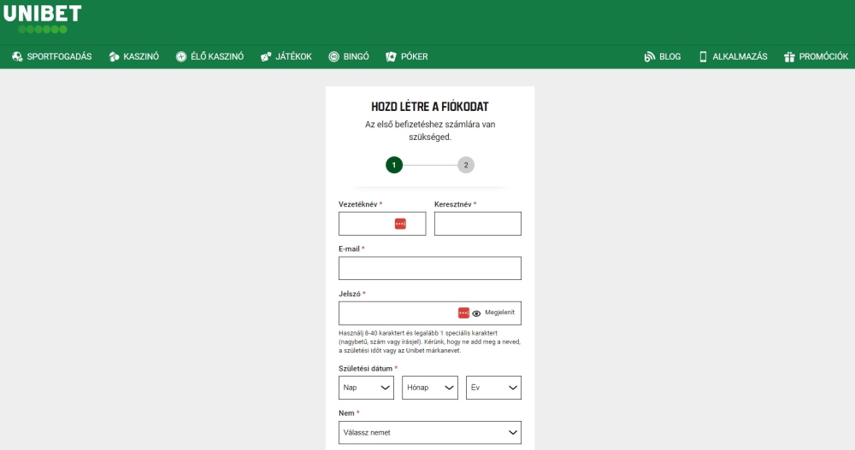The image size is (855, 450).
Task: Click the Kaszinó chips icon
Action: [114, 56]
